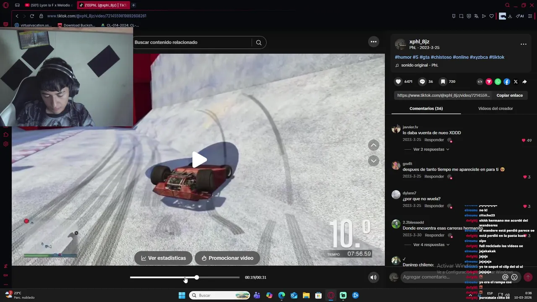Screen dimensions: 537x302
Task: Seek along the video progress bar
Action: (x=185, y=277)
